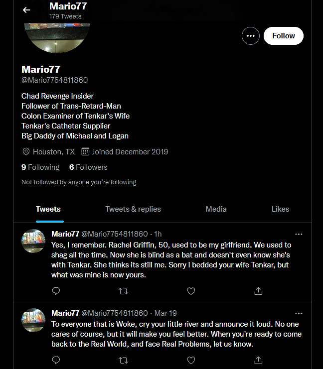Like the Mar 19 Woke tweet
323x369 pixels.
coord(190,360)
